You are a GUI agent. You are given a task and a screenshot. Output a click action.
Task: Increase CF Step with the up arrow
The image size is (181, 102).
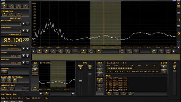(27, 56)
